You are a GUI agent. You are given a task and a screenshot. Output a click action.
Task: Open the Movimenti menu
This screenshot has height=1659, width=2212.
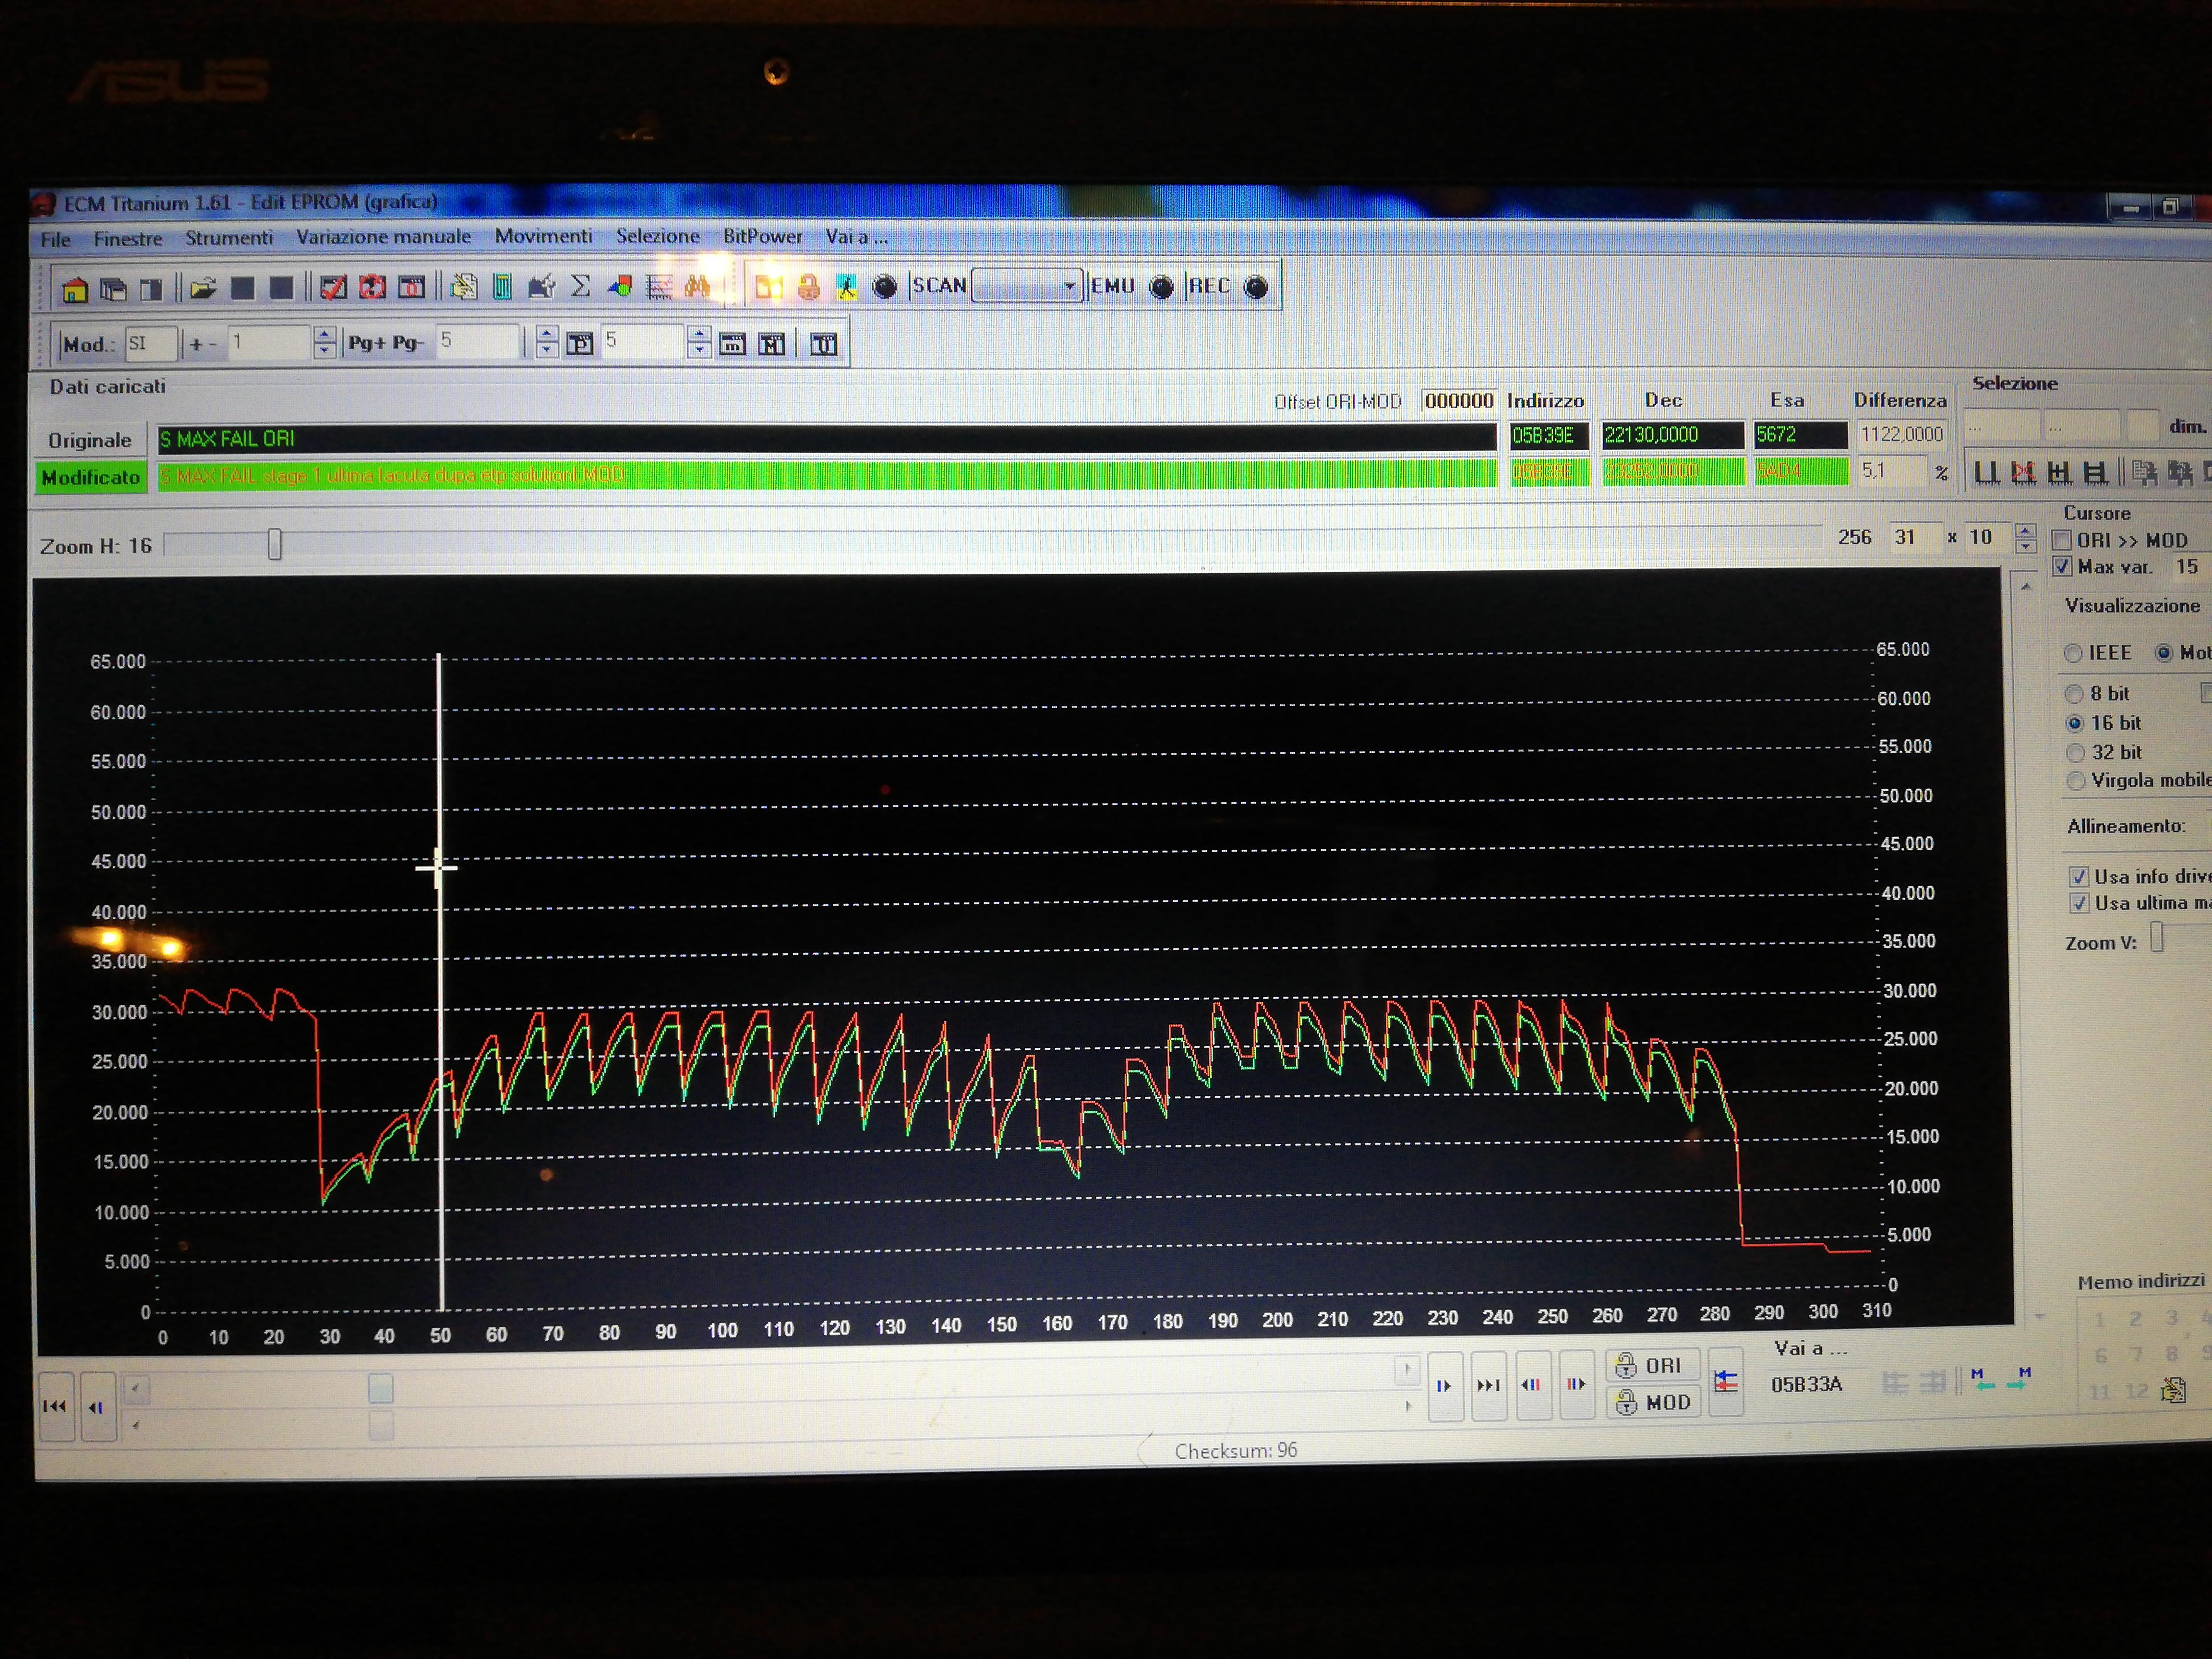click(x=543, y=236)
